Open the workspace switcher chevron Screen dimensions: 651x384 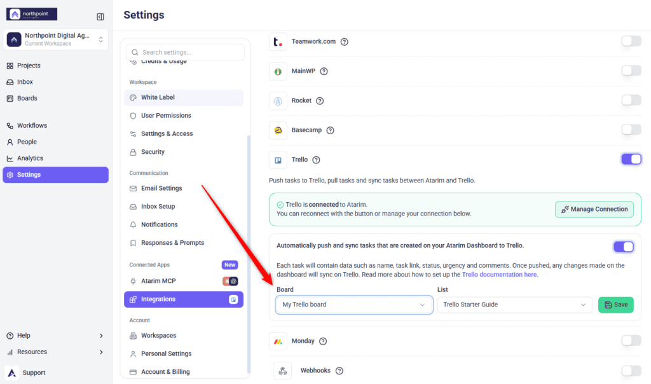point(100,39)
